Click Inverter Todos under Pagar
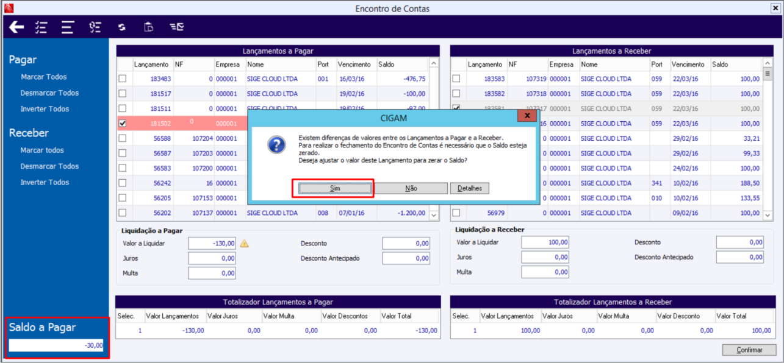Screen dimensions: 784x363 pyautogui.click(x=45, y=109)
